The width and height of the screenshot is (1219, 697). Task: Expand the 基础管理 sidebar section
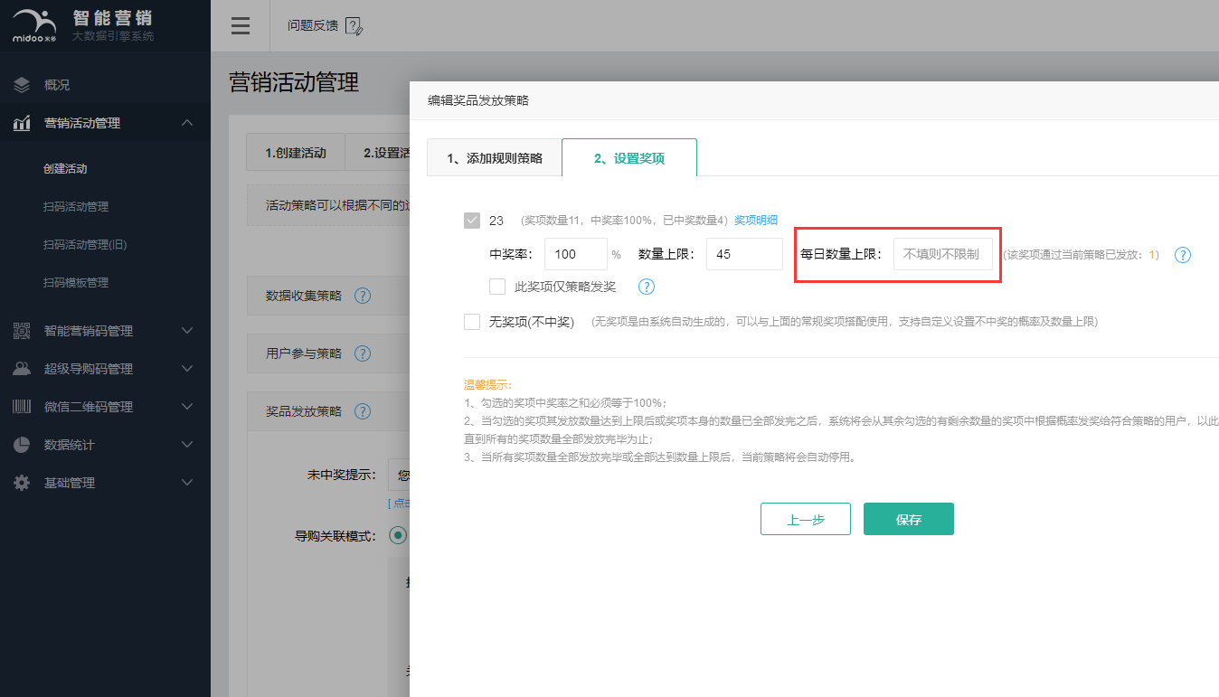pos(187,483)
